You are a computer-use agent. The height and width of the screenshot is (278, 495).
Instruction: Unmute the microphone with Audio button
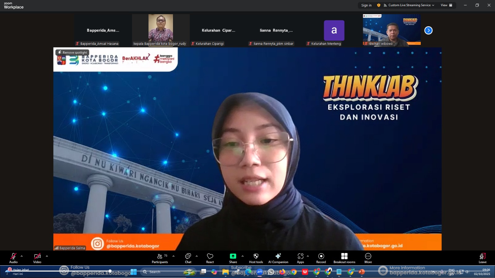click(x=13, y=258)
